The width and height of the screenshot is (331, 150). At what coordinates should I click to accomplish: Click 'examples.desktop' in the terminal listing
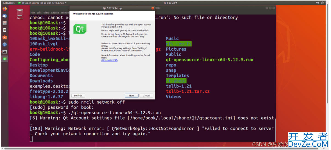click(49, 86)
